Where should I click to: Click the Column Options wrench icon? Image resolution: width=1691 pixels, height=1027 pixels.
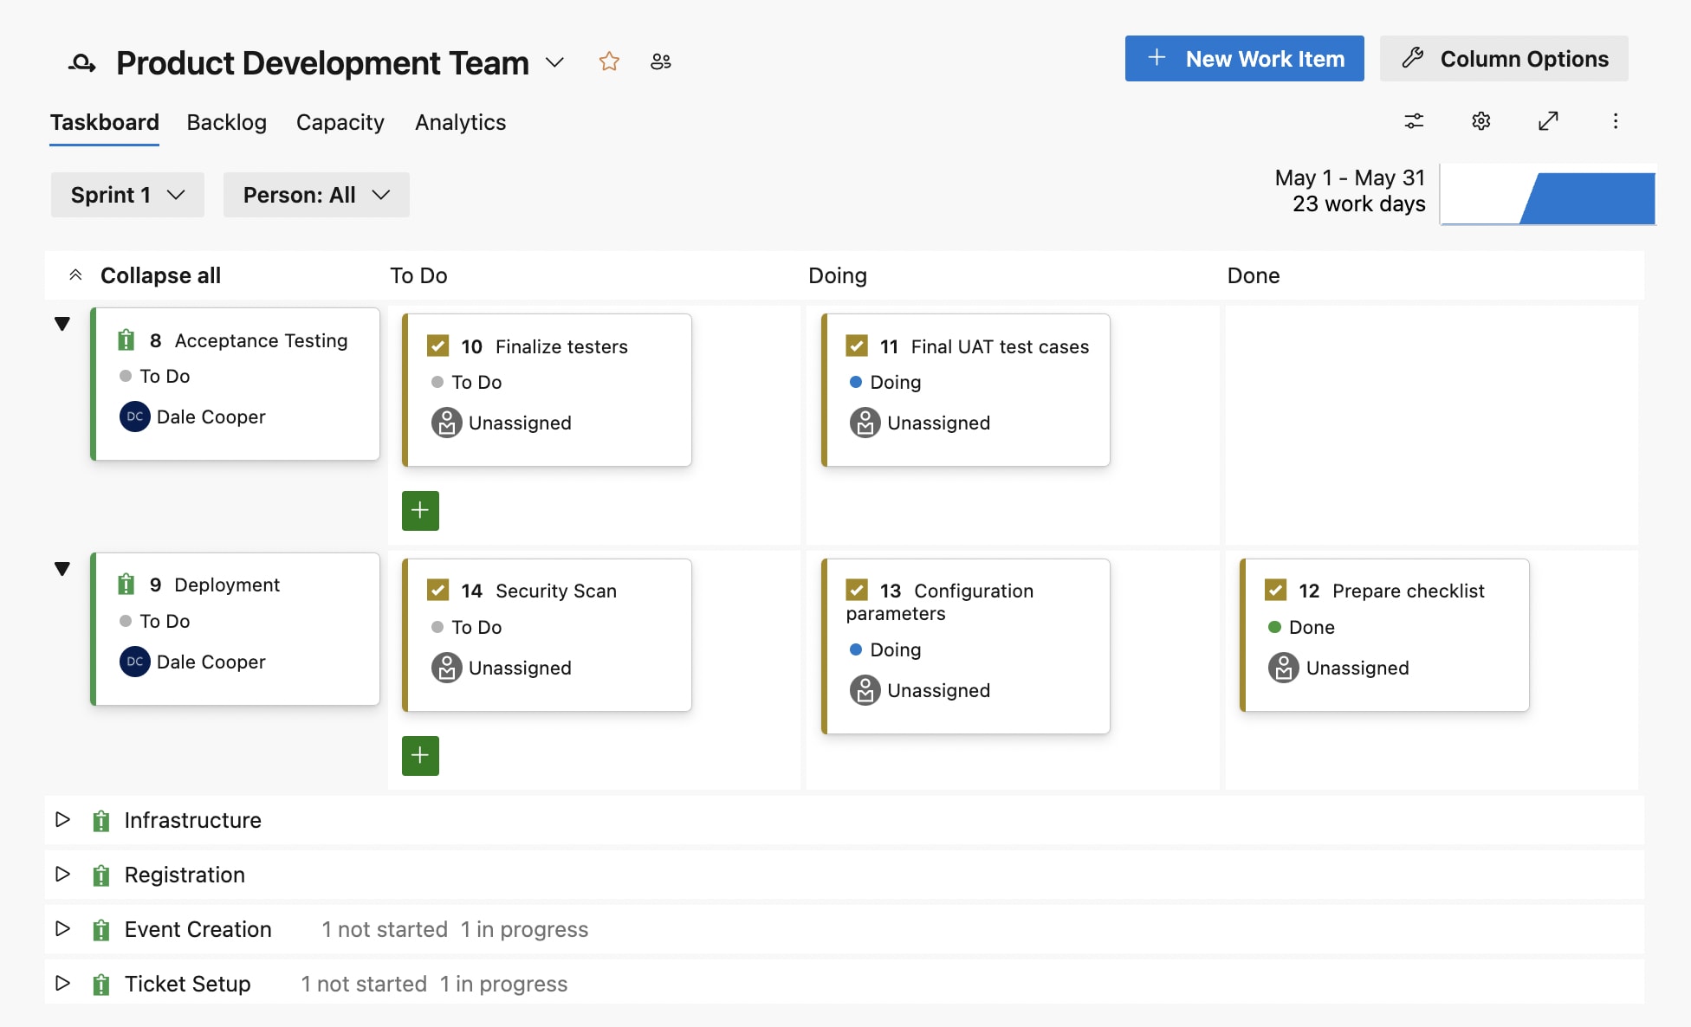[1411, 57]
